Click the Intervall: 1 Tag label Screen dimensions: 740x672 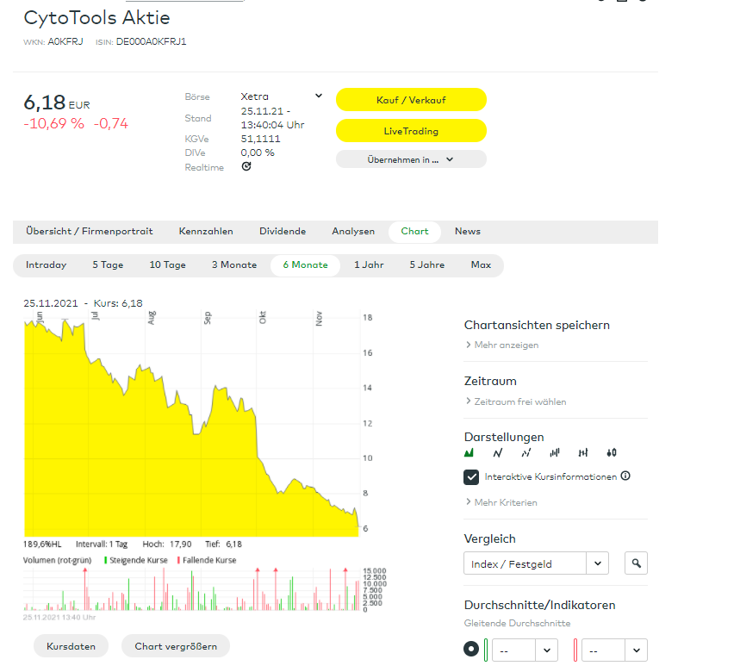102,544
